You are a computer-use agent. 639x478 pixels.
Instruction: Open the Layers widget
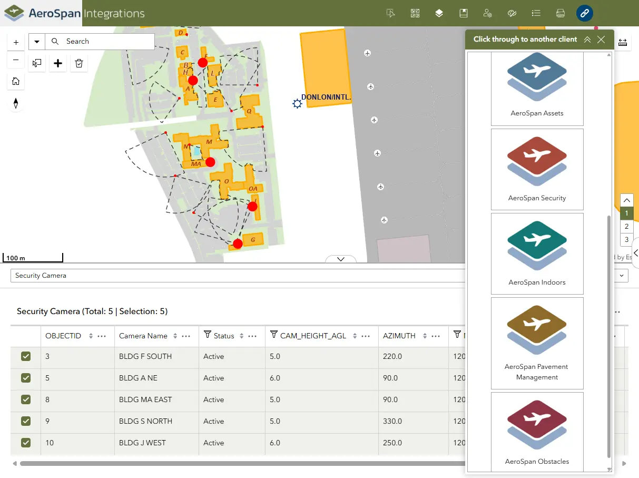(x=439, y=13)
